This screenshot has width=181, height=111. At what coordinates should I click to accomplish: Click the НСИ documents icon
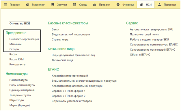(x=141, y=5)
